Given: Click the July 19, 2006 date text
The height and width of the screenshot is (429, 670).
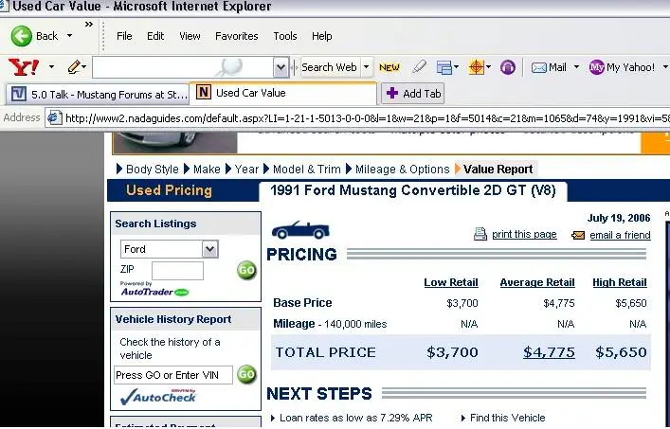Looking at the screenshot, I should (619, 218).
